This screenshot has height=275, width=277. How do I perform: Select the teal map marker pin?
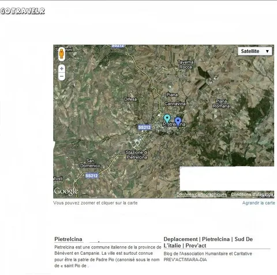(167, 119)
